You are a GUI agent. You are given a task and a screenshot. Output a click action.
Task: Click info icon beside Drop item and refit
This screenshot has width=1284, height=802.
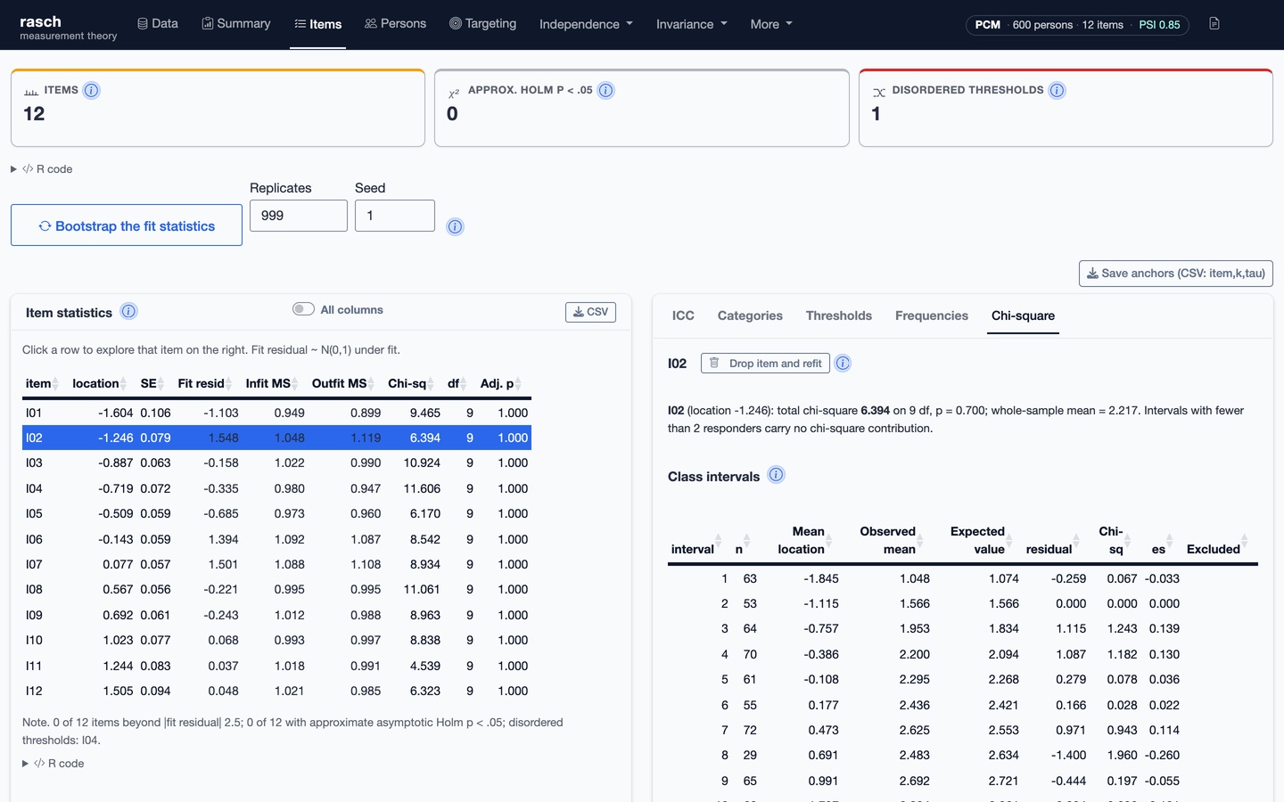[x=843, y=363]
